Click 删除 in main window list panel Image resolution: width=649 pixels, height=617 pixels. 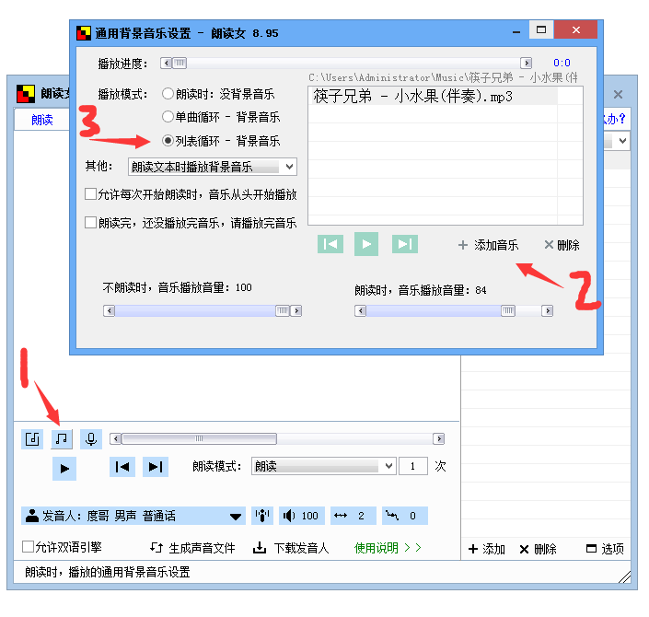tap(539, 549)
